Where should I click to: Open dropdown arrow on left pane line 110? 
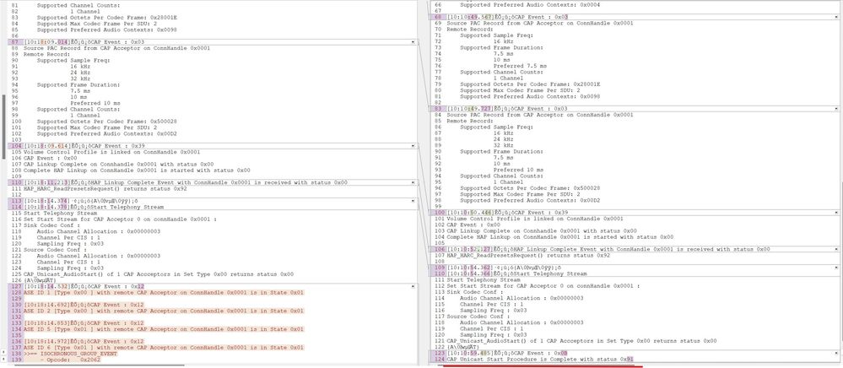click(413, 182)
